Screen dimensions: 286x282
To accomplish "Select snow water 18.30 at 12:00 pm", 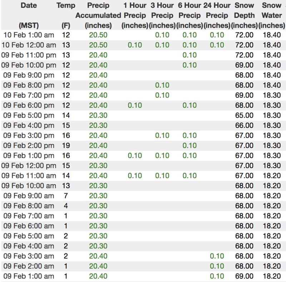I will point(271,166).
